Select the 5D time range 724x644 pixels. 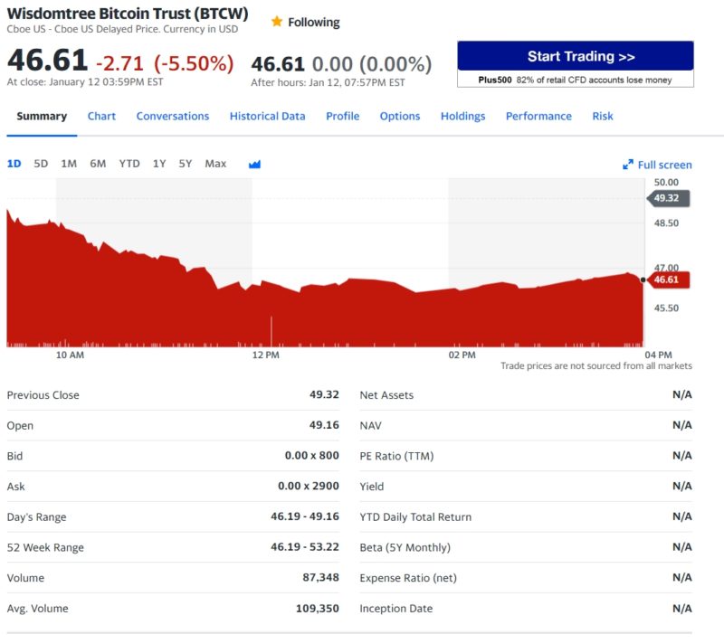(x=41, y=164)
